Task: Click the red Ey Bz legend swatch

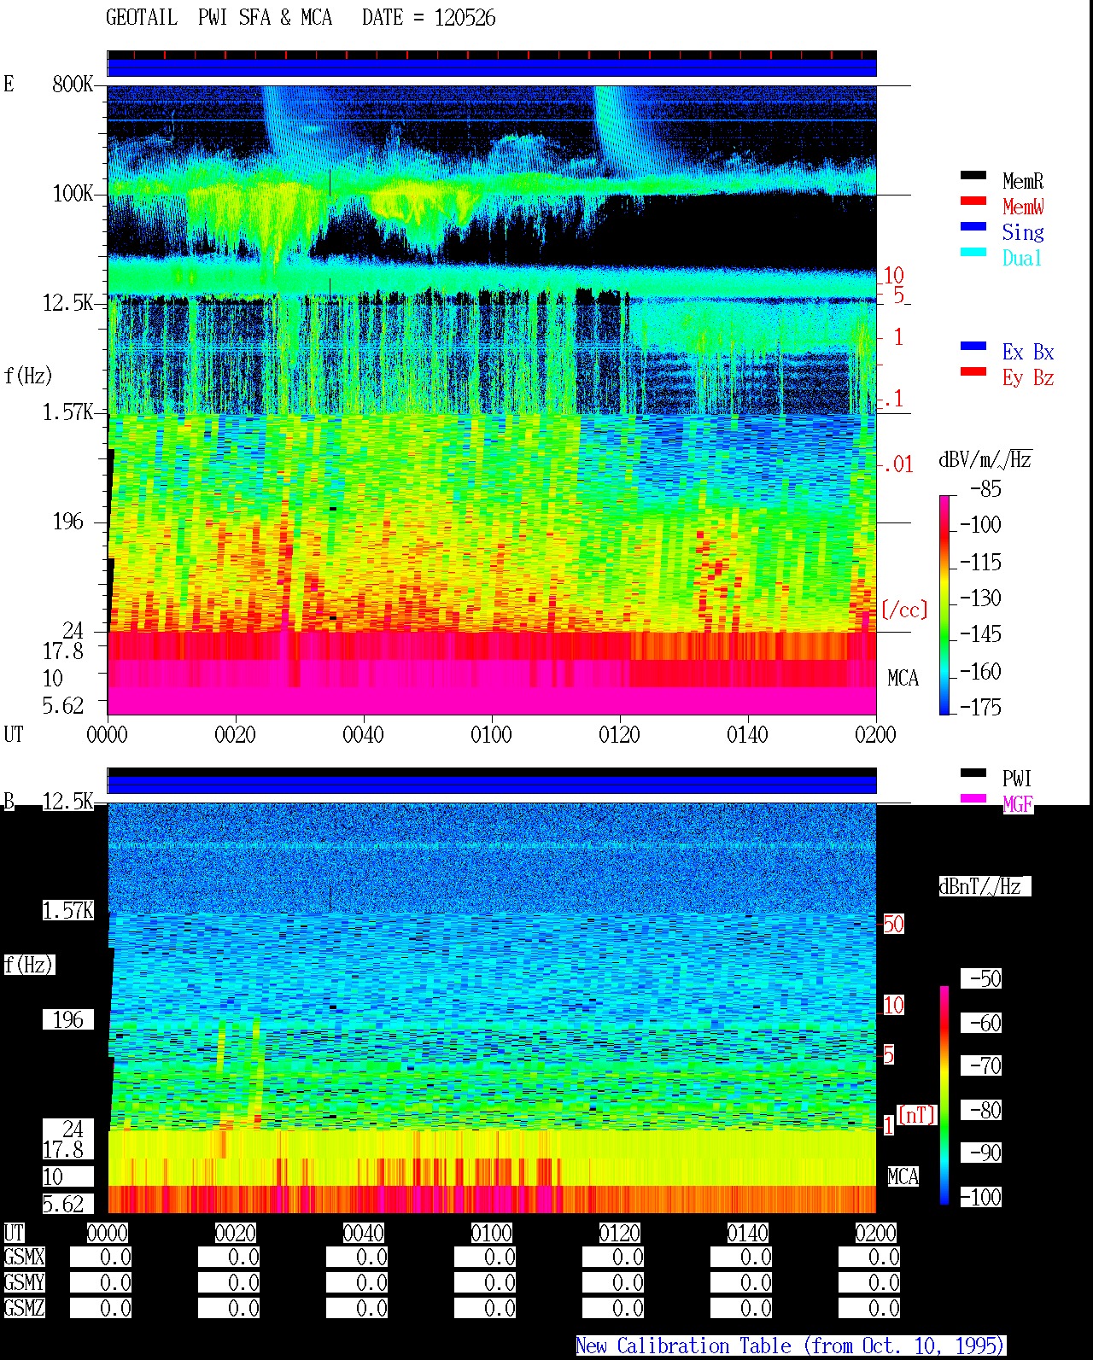Action: click(x=973, y=371)
